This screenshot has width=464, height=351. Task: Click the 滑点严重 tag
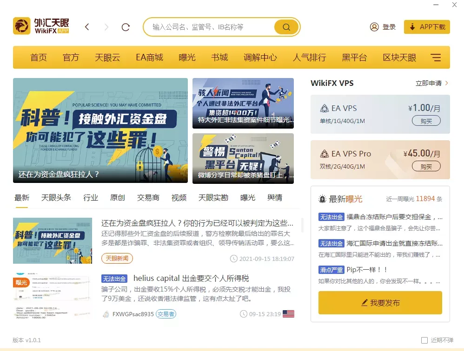coord(331,270)
